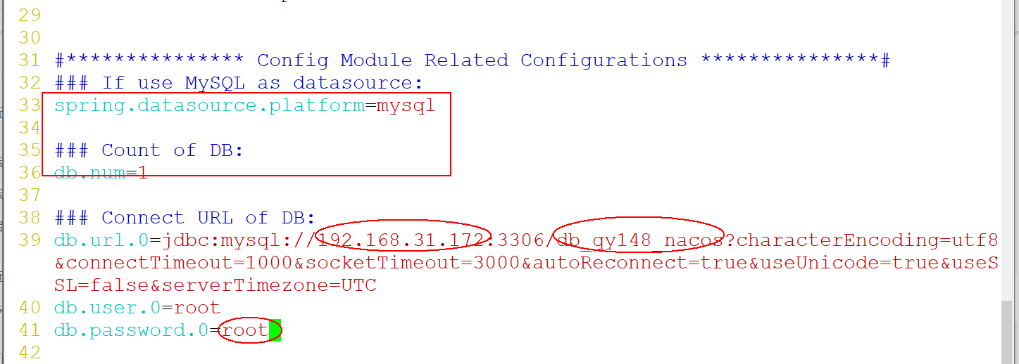Click line number 41 in gutter
This screenshot has height=364, width=1019.
(x=30, y=330)
